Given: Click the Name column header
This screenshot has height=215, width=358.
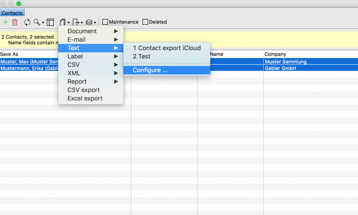Looking at the screenshot, I should (x=216, y=54).
